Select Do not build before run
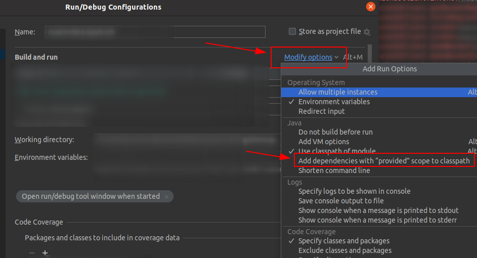Viewport: 477px width, 258px height. point(335,132)
